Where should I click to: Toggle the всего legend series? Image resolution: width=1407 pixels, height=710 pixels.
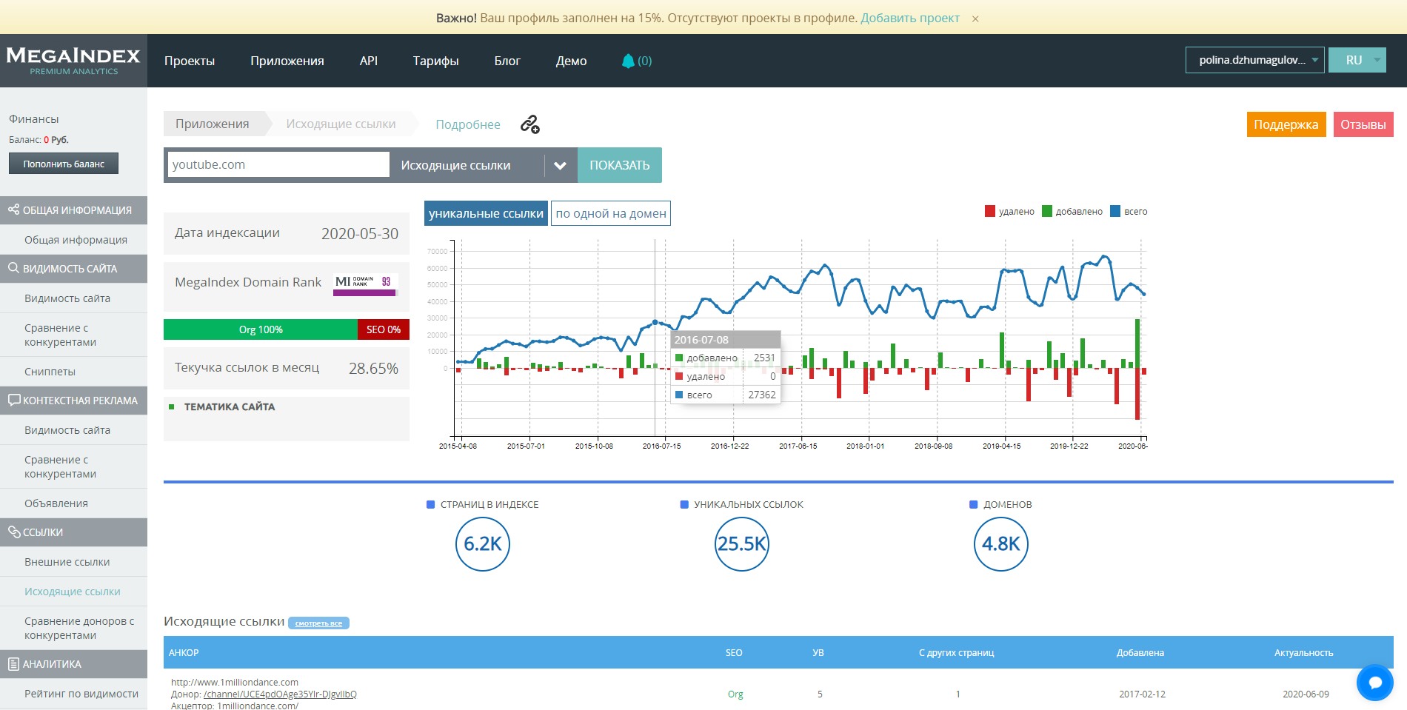1129,211
